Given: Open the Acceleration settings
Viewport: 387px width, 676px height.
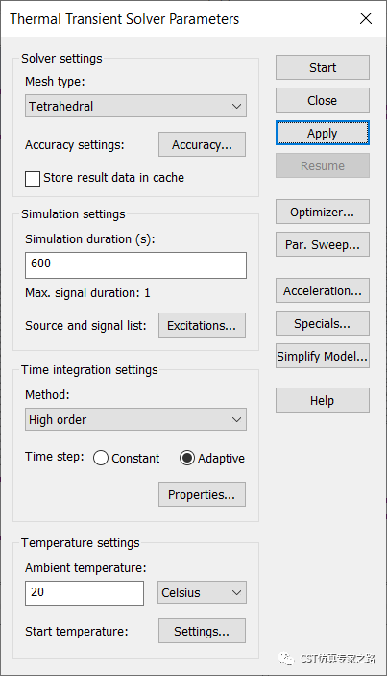Looking at the screenshot, I should coord(323,290).
